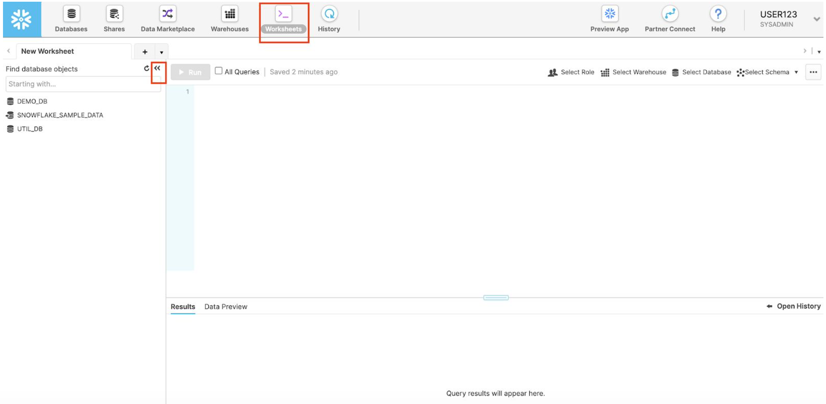Expand the worksheet context selector arrow
Screen dimensions: 826x404
pyautogui.click(x=796, y=72)
